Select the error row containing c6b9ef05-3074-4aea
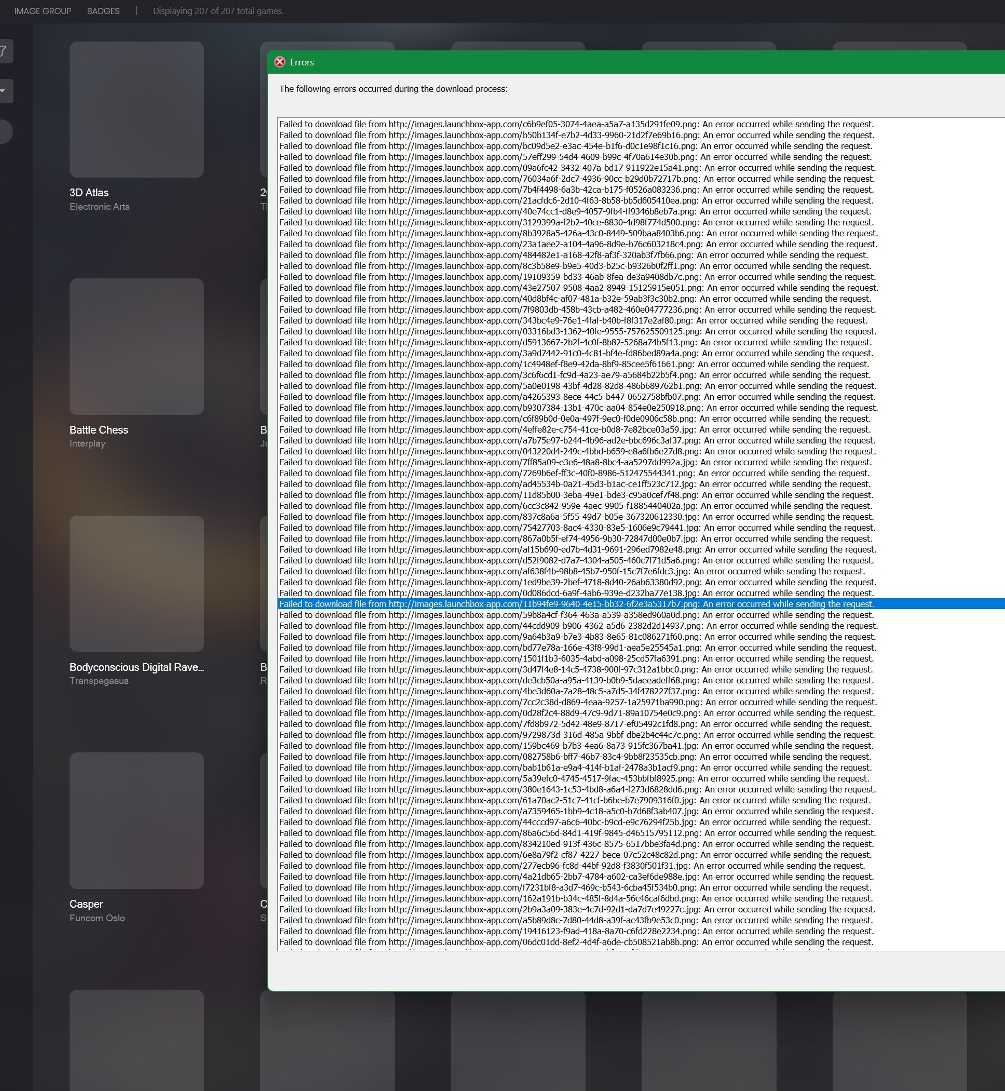The height and width of the screenshot is (1091, 1005). pos(641,124)
